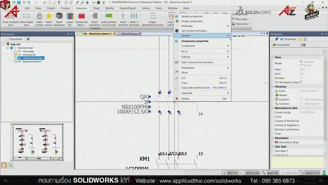Collapse the 1 - Document book node
The image size is (328, 185).
coord(8,48)
